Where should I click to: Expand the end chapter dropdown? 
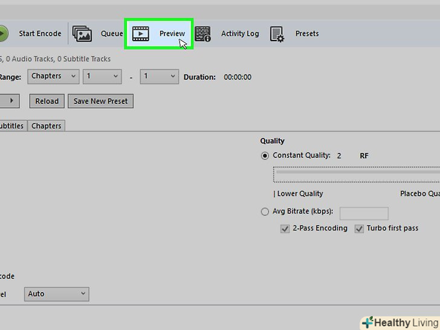pyautogui.click(x=160, y=76)
